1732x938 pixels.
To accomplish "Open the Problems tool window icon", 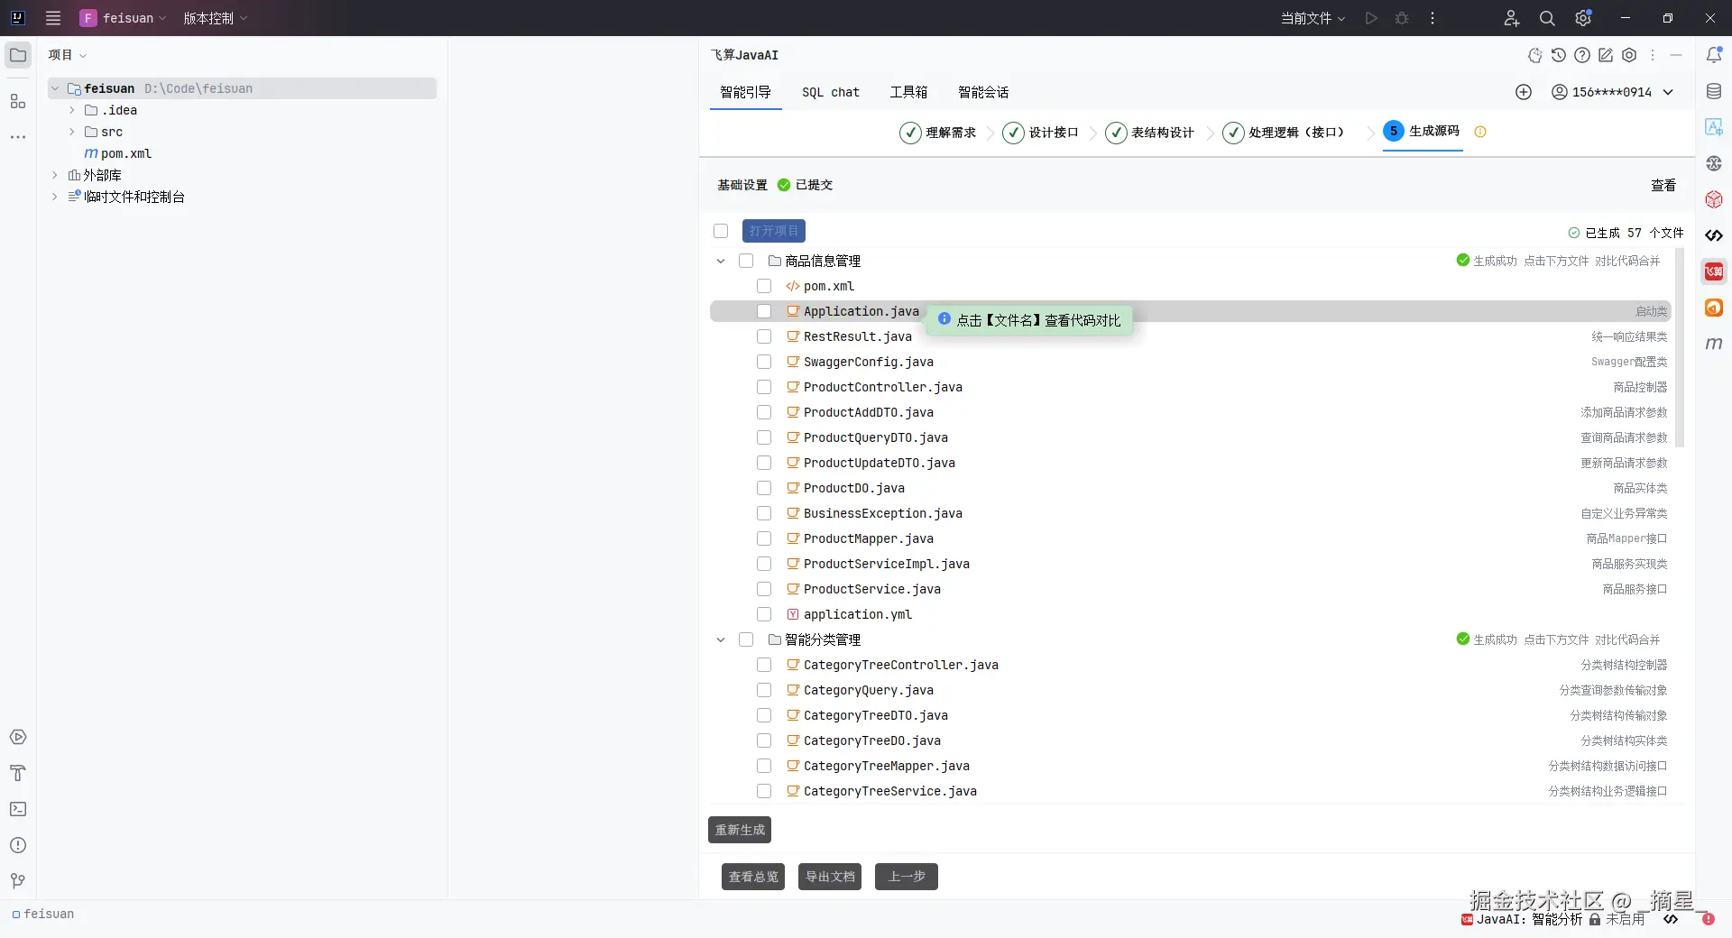I will 18,845.
